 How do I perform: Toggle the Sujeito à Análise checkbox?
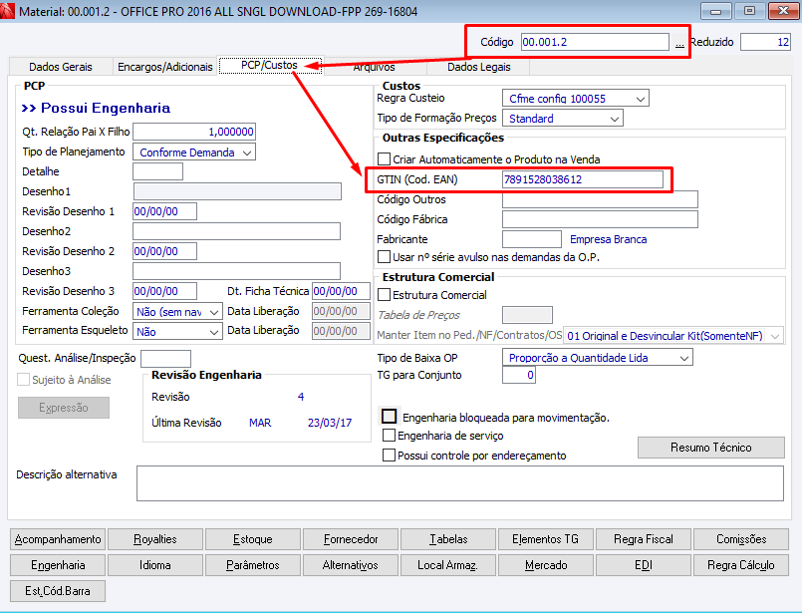click(x=24, y=379)
